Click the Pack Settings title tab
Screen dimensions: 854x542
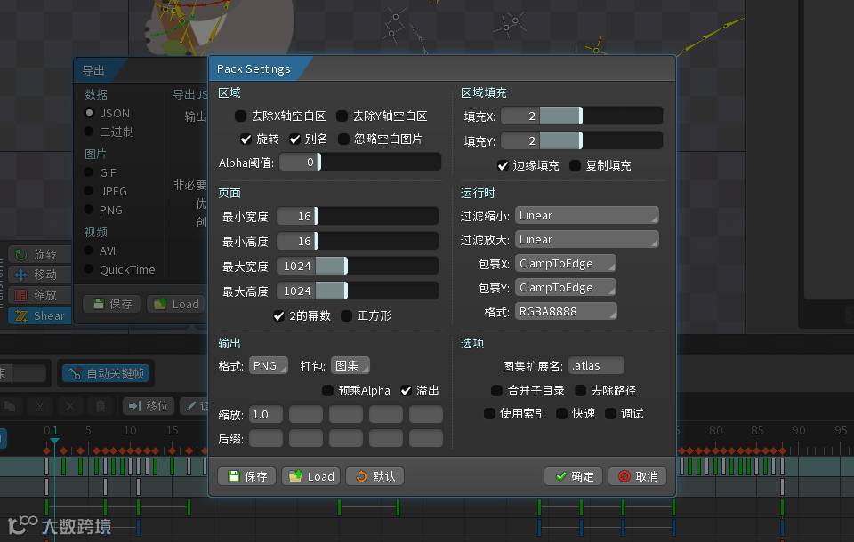click(x=254, y=68)
